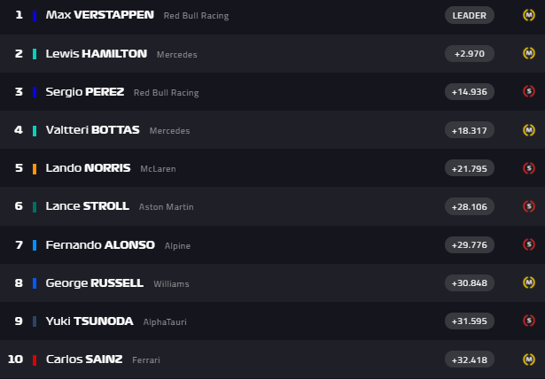Click Hamilton's yellow medium tyre icon
Screen dimensions: 545x379
pos(528,53)
